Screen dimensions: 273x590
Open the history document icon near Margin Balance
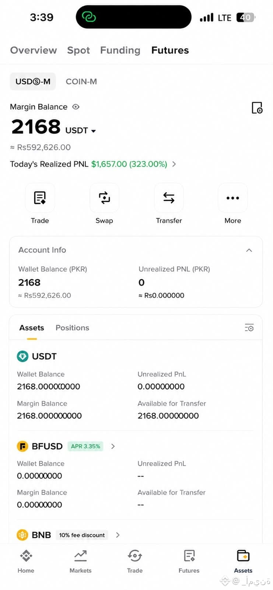257,108
